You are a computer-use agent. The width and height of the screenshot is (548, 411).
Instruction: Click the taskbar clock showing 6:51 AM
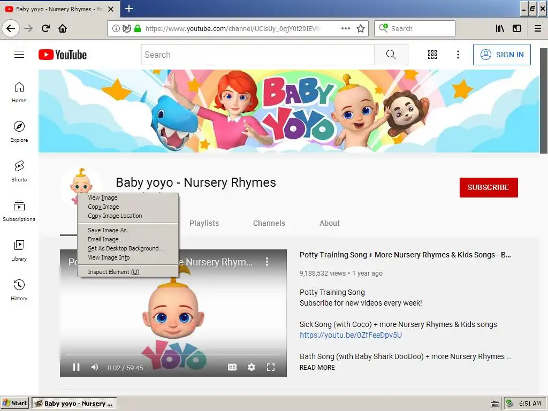[530, 404]
